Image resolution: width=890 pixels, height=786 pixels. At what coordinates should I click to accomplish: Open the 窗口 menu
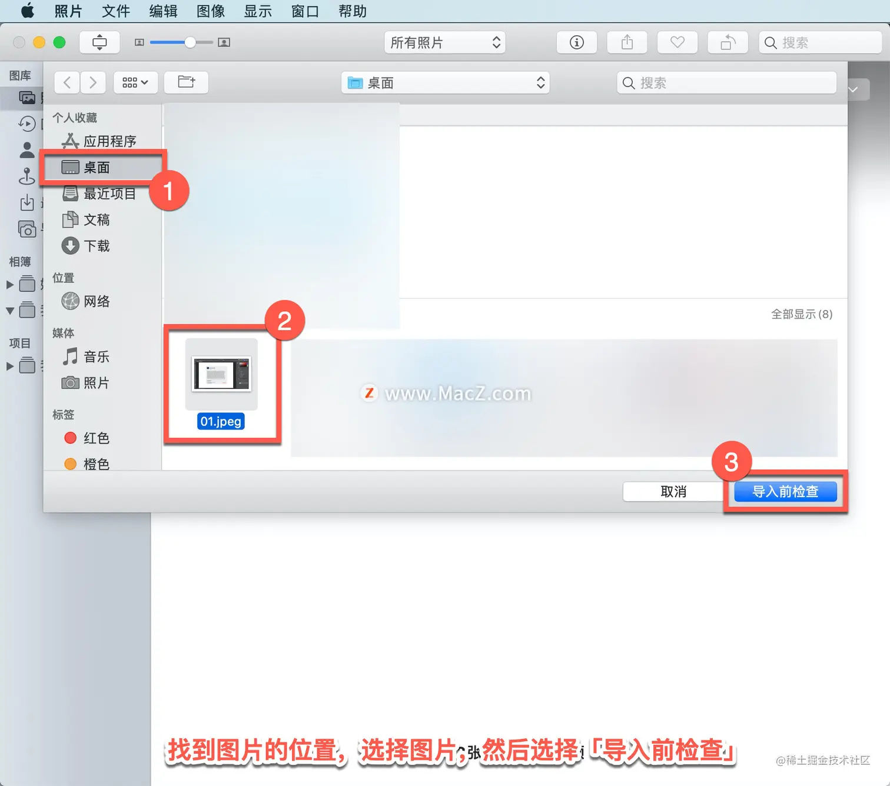click(x=305, y=11)
